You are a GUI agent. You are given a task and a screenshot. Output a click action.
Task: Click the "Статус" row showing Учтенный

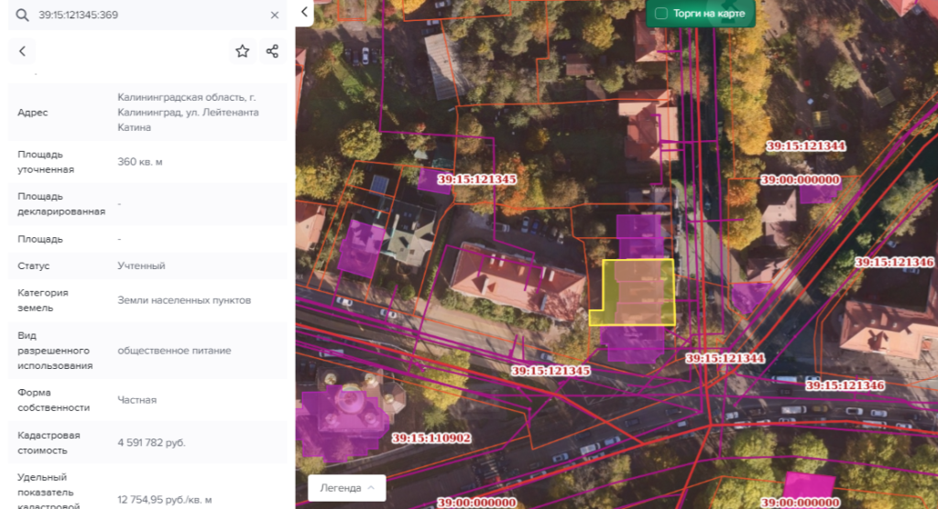tap(147, 265)
